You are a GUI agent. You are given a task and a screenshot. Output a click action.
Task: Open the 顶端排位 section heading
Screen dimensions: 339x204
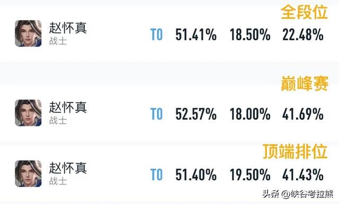(295, 152)
